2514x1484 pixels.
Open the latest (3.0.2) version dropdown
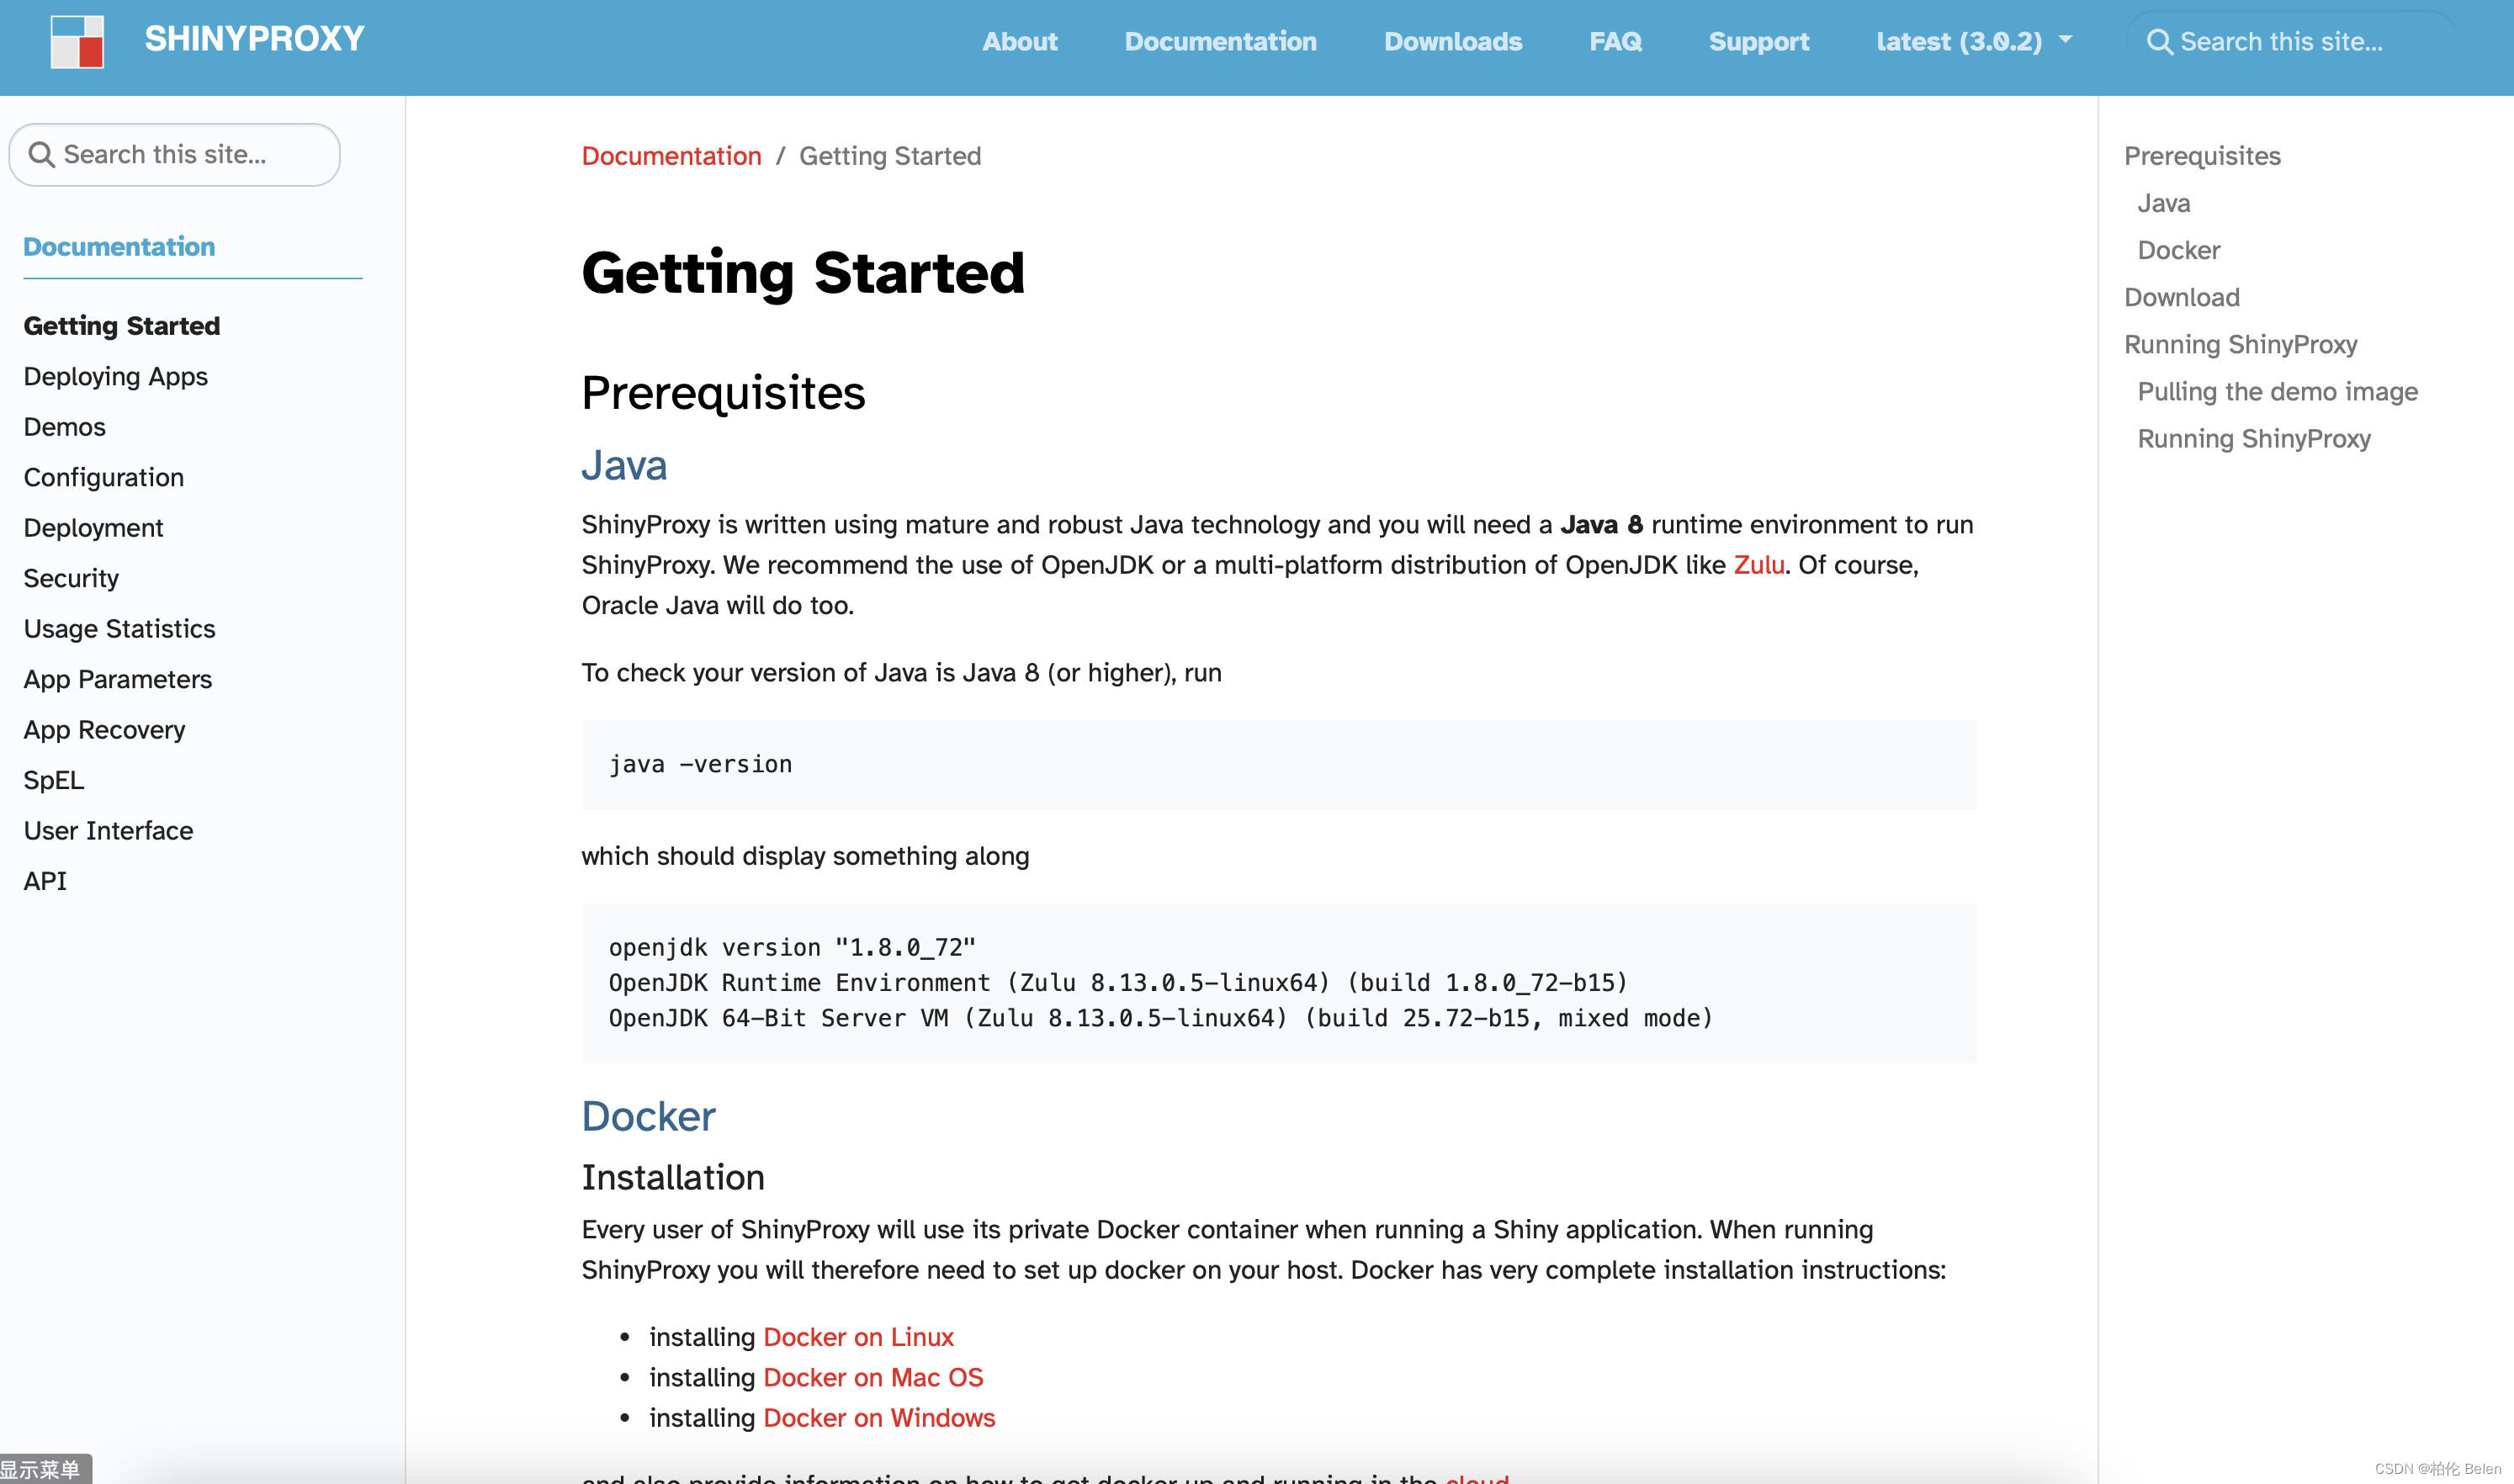(1973, 41)
